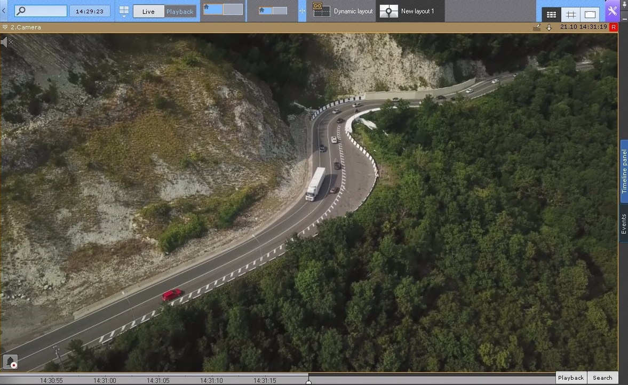Viewport: 628px width, 385px height.
Task: Click the bottom Playback button
Action: click(x=571, y=378)
